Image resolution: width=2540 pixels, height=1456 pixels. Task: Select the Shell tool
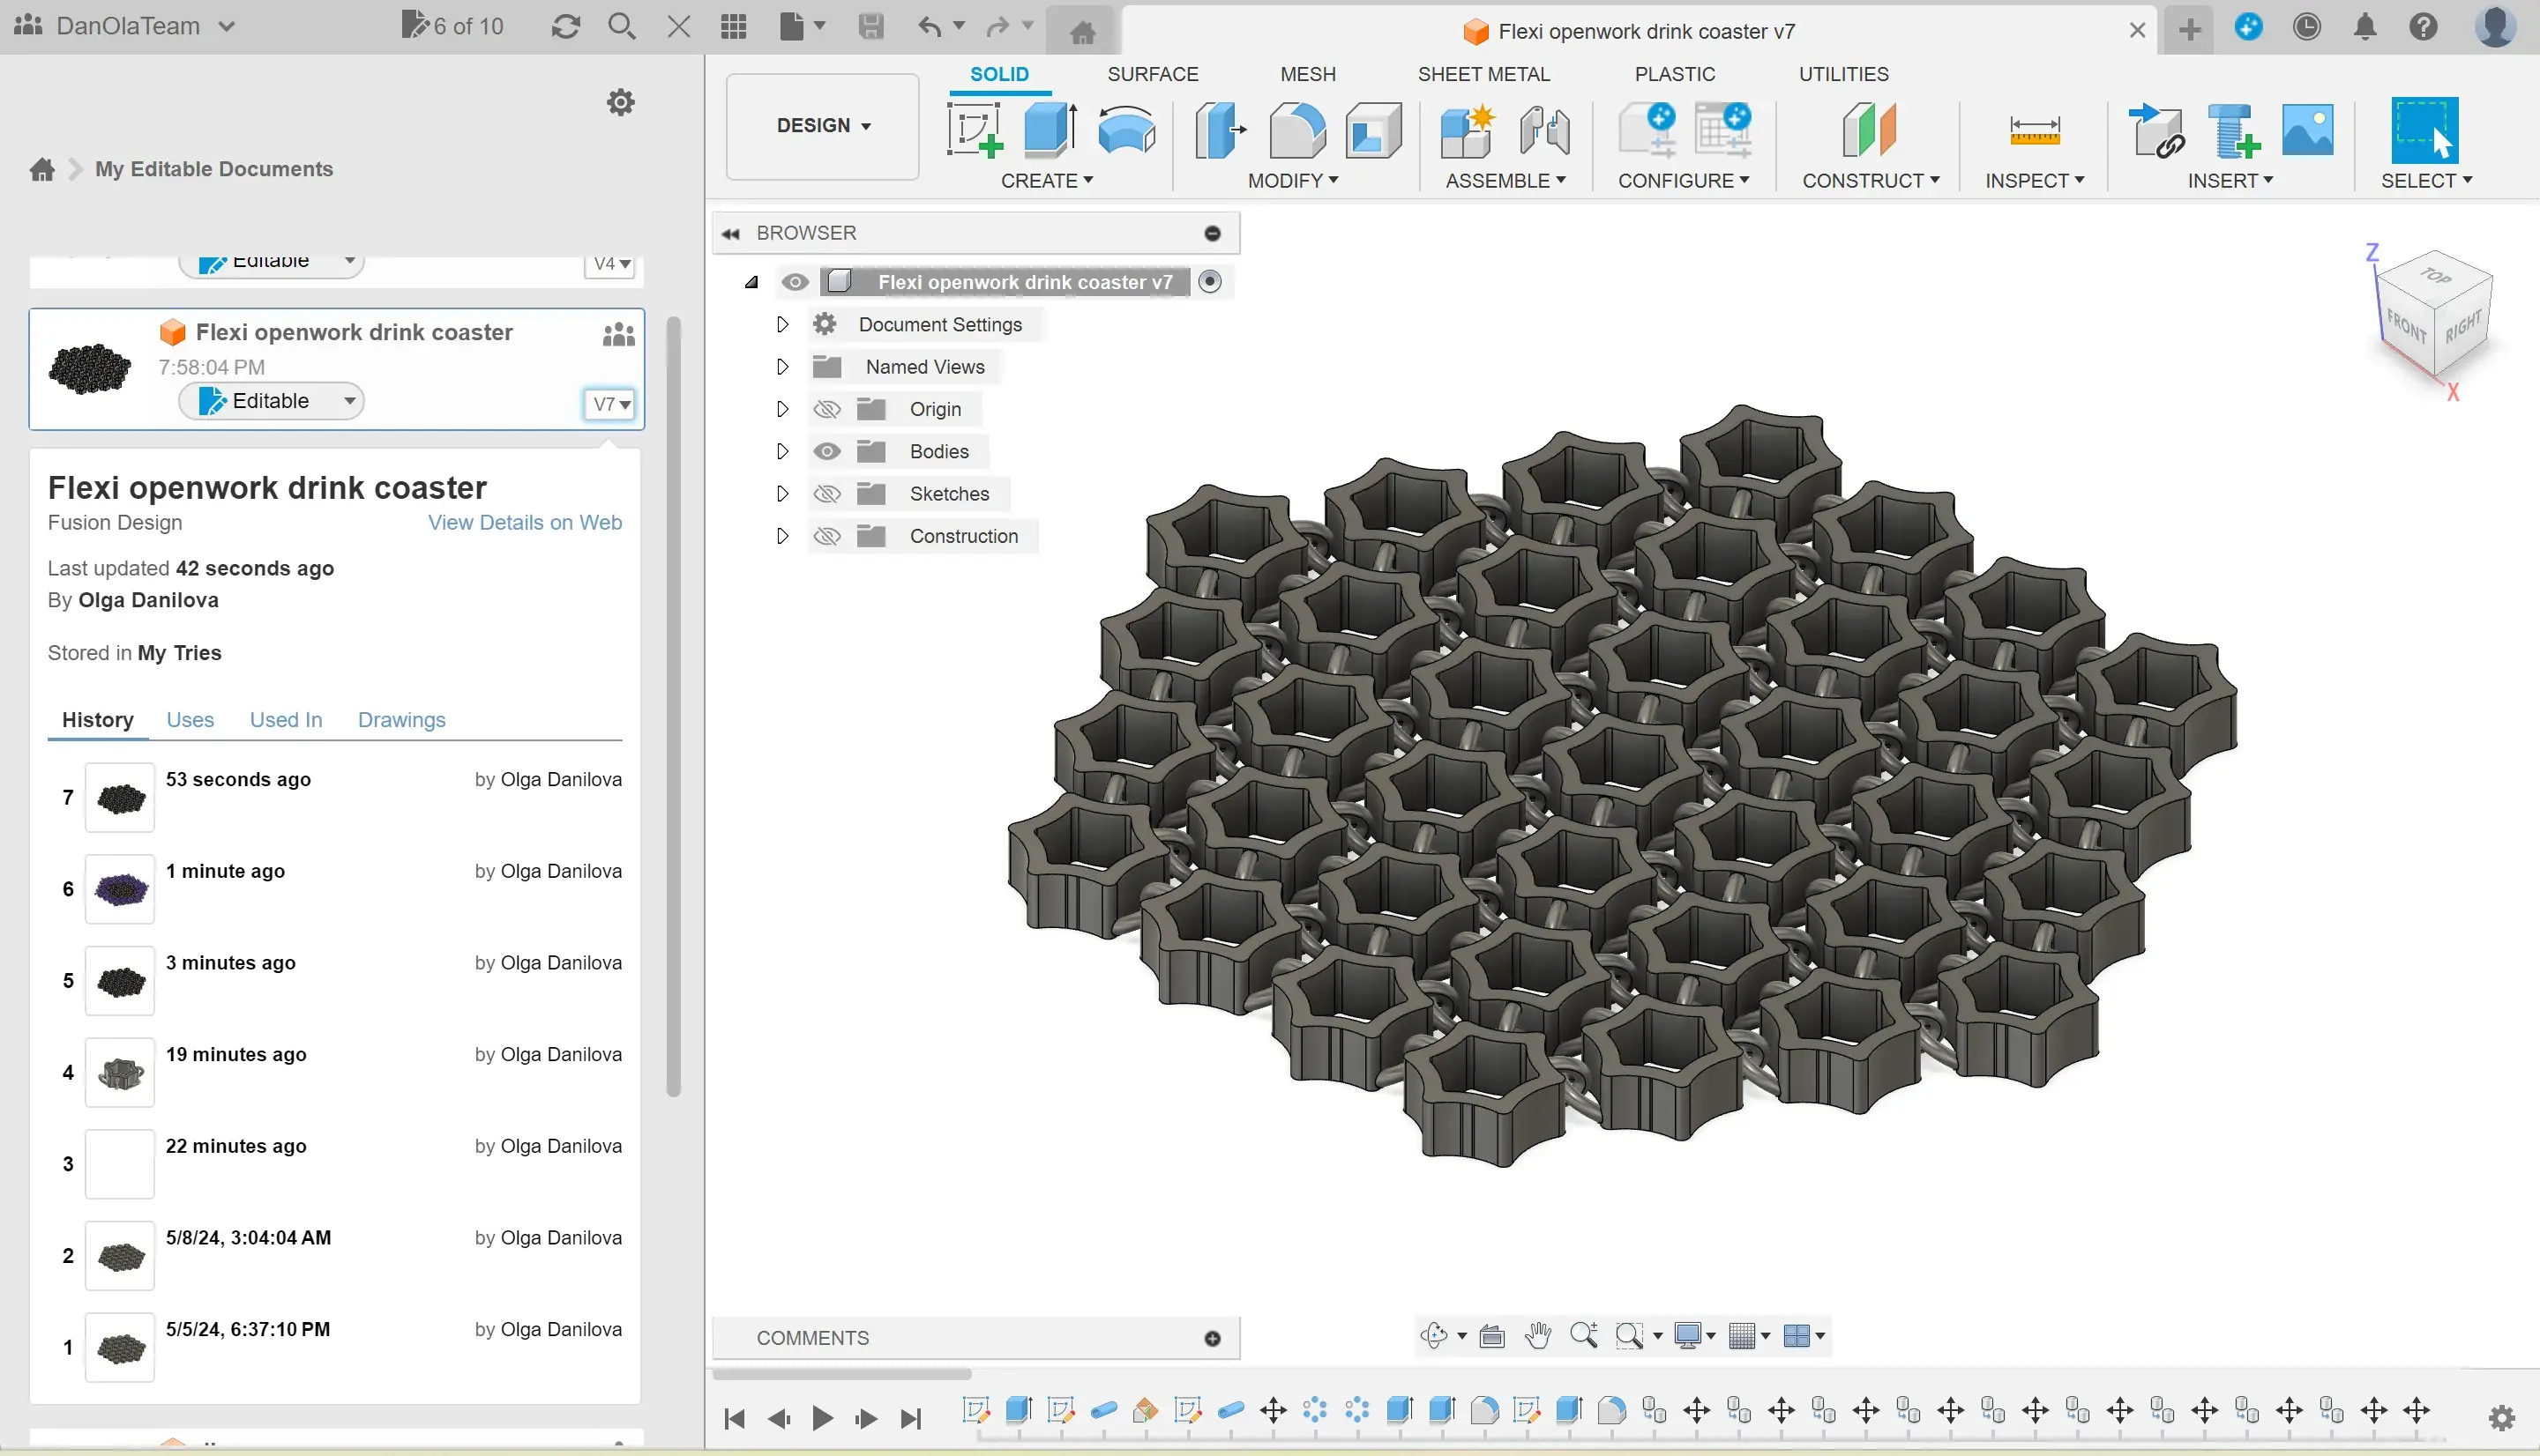(1373, 130)
